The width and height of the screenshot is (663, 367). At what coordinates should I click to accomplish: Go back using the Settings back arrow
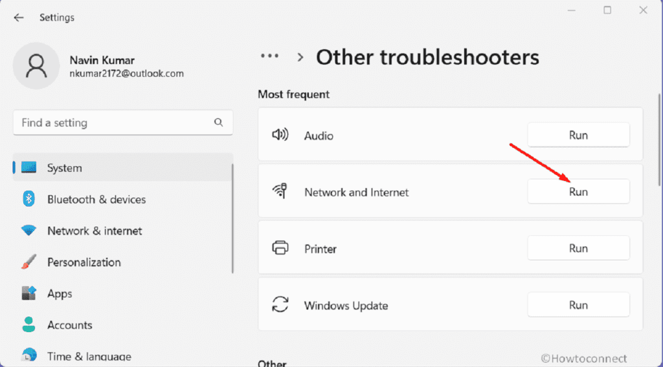tap(19, 17)
